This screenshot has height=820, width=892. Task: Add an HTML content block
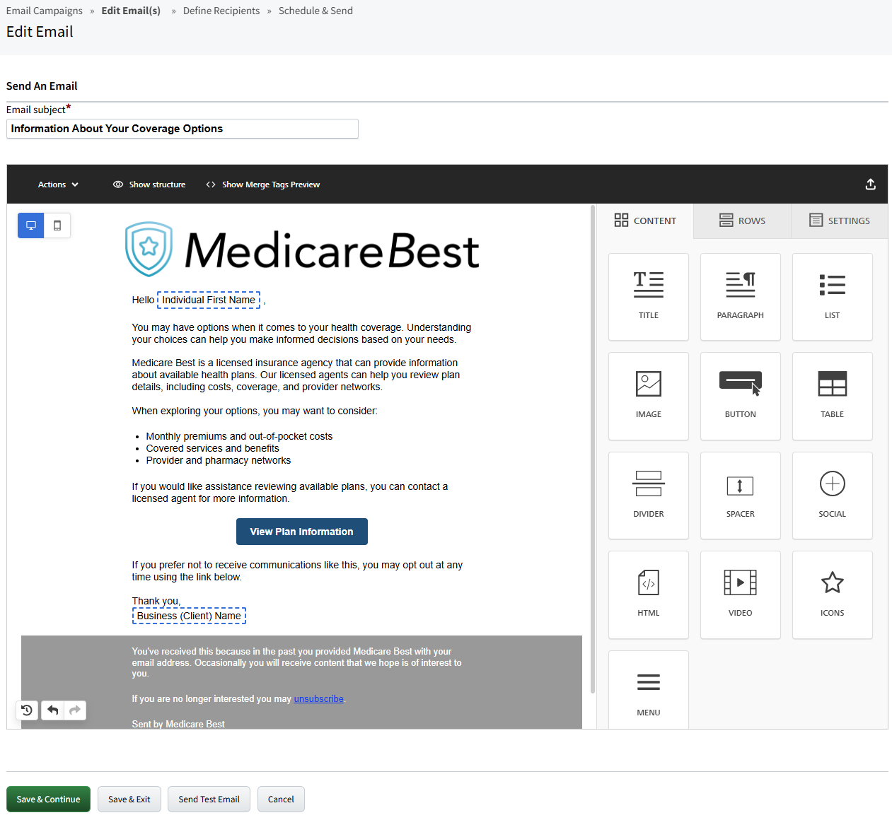pyautogui.click(x=648, y=594)
